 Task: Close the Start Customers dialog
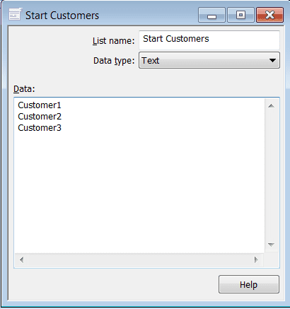click(270, 15)
